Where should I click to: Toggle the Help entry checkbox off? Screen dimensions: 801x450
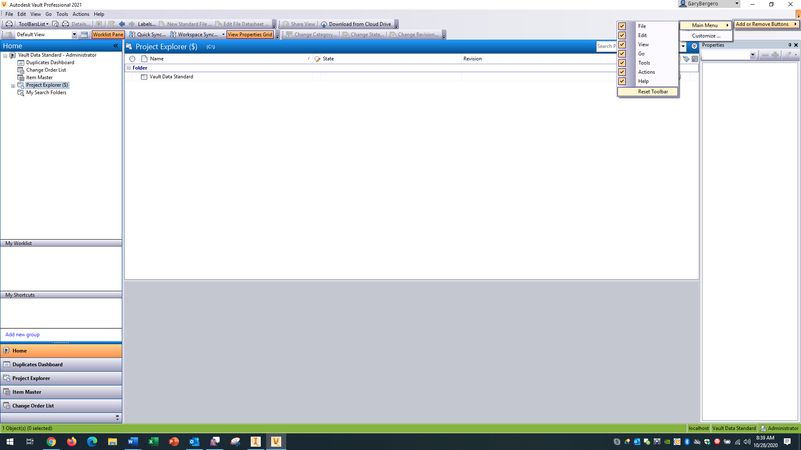(x=622, y=81)
